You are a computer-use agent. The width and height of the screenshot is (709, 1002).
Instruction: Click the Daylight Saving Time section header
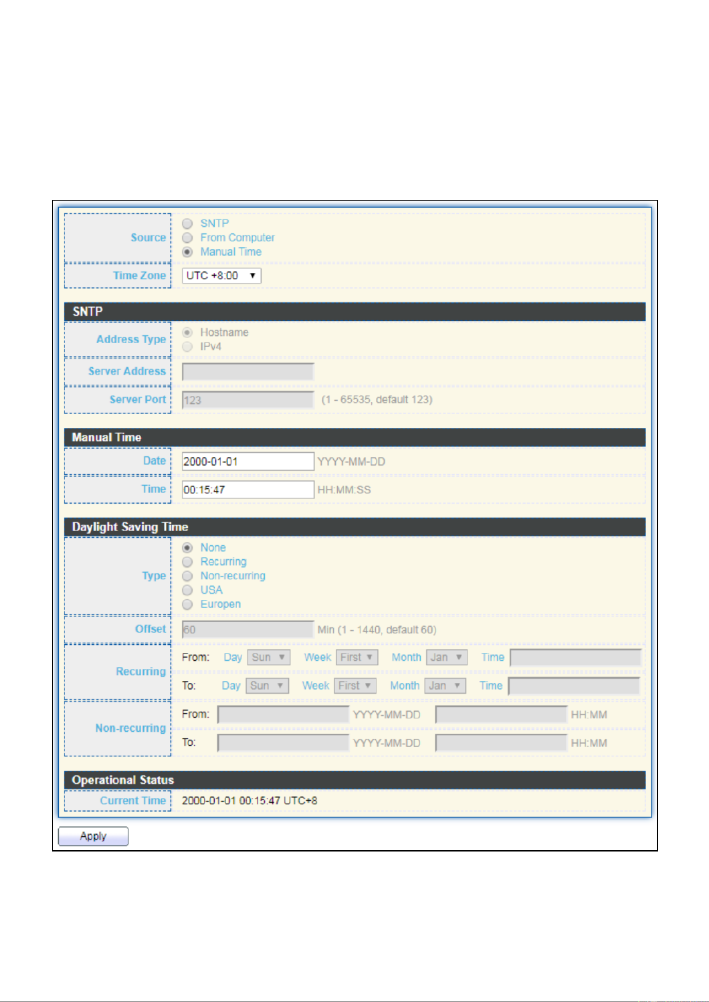[354, 527]
